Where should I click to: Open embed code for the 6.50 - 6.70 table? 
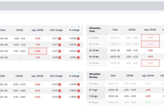[72, 72]
